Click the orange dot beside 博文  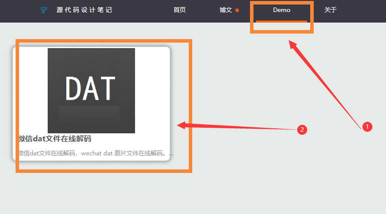tap(237, 11)
